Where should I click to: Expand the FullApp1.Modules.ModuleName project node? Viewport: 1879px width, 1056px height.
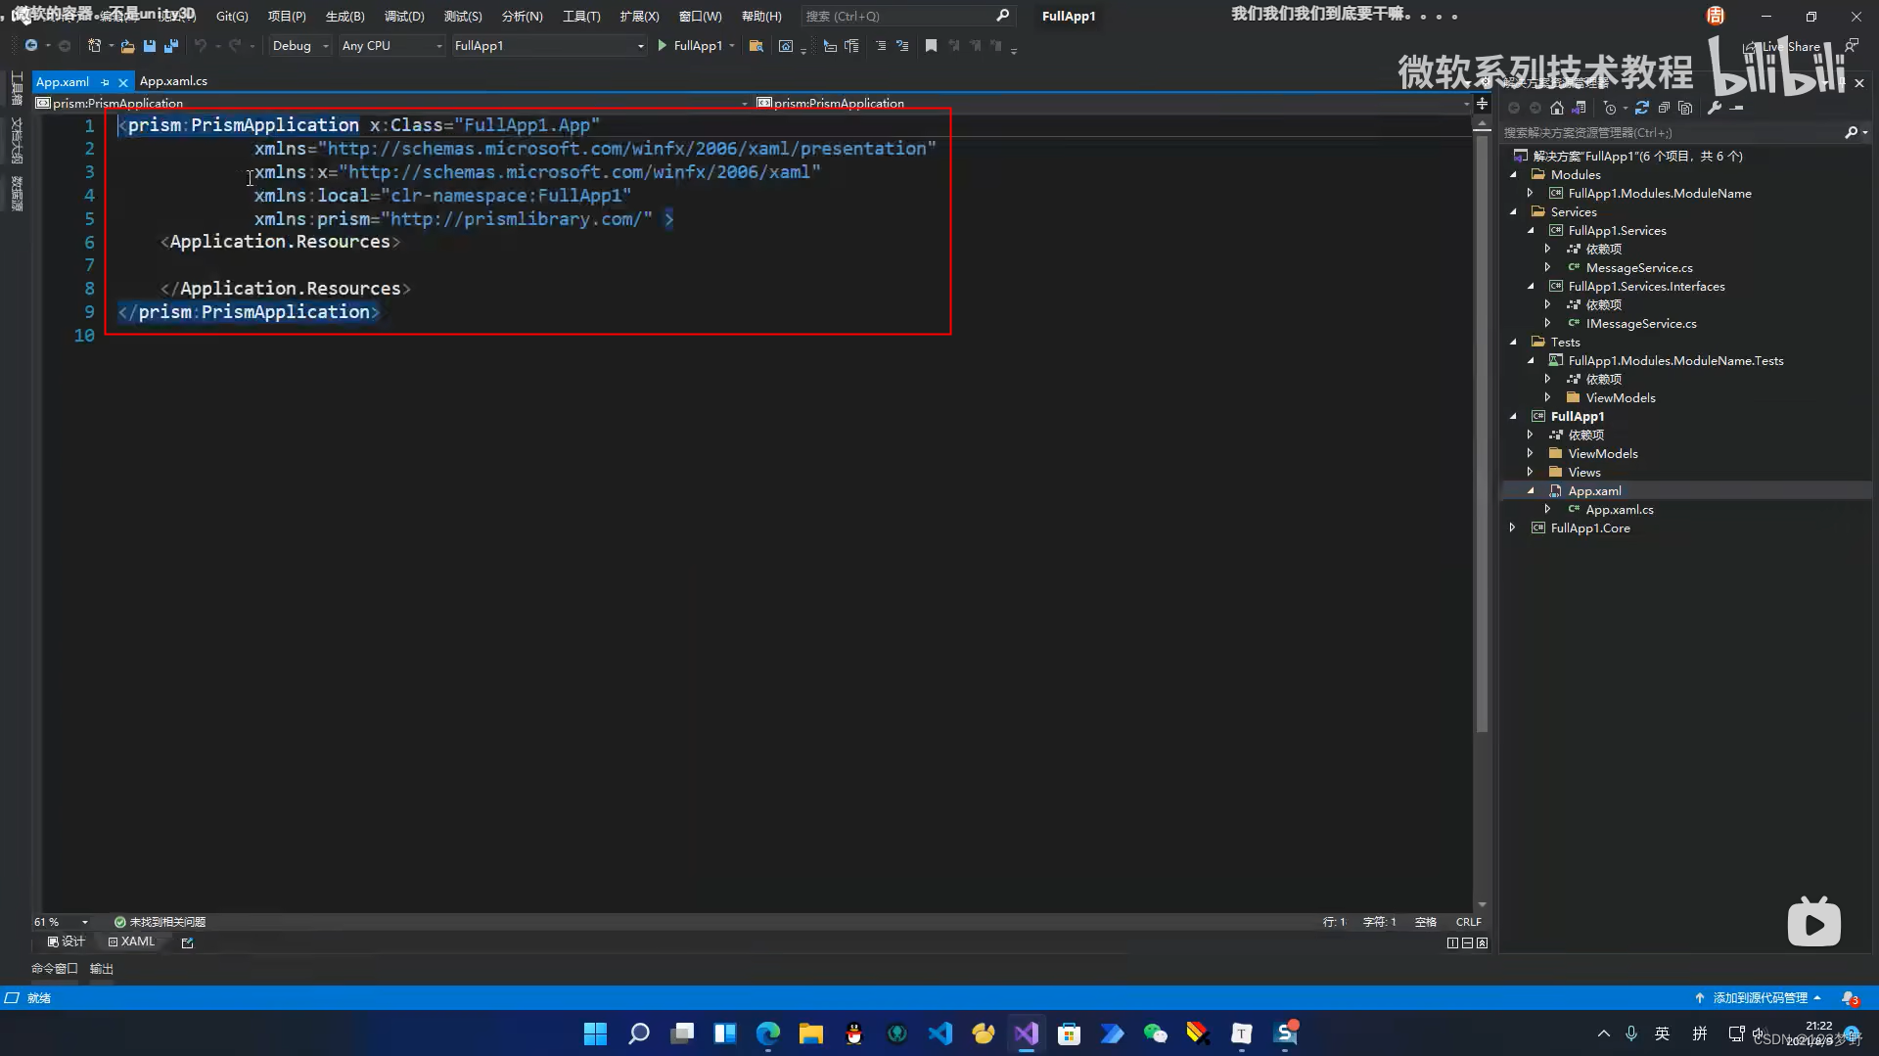point(1531,194)
